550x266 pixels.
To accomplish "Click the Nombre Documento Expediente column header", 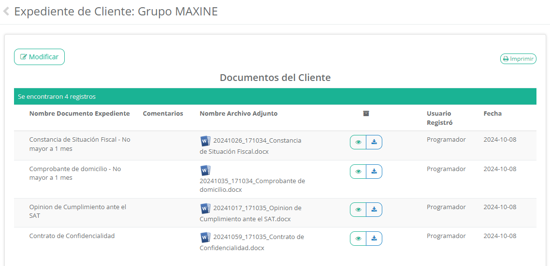I will coord(79,114).
